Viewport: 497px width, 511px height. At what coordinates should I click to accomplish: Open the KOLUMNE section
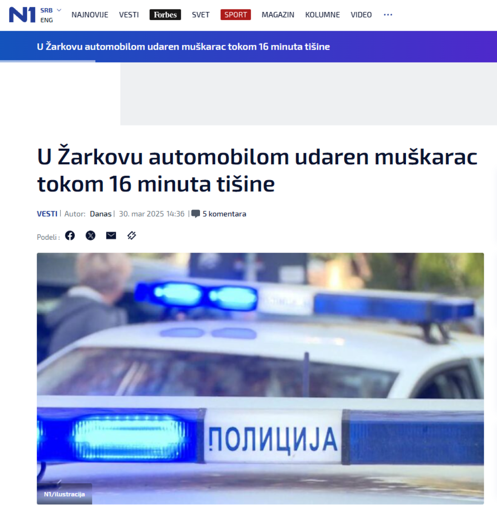[323, 15]
